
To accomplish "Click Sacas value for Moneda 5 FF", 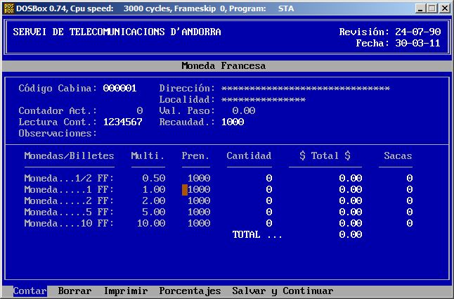I will (x=409, y=212).
